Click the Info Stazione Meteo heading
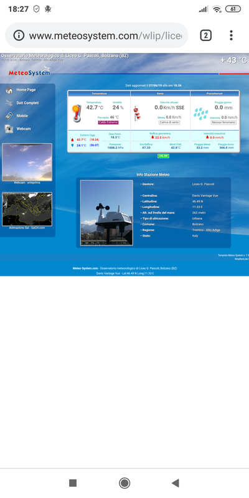Screen dimensions: 249x498 153,175
